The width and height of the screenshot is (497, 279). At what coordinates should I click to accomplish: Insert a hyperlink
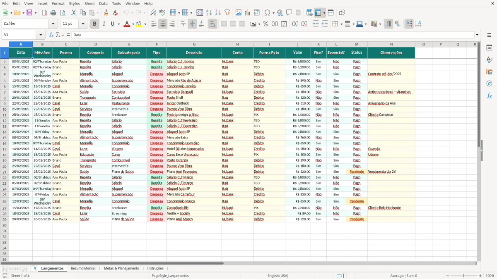point(280,13)
